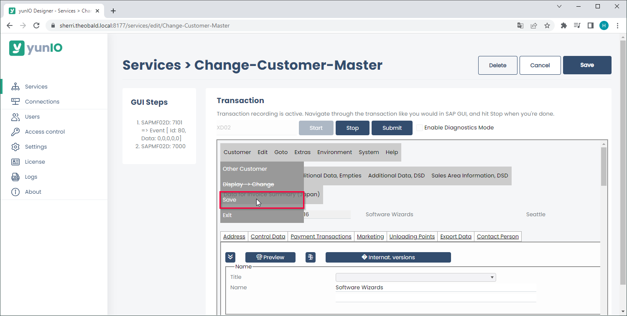Click Sales Area Information, DSD button
627x316 pixels.
470,176
